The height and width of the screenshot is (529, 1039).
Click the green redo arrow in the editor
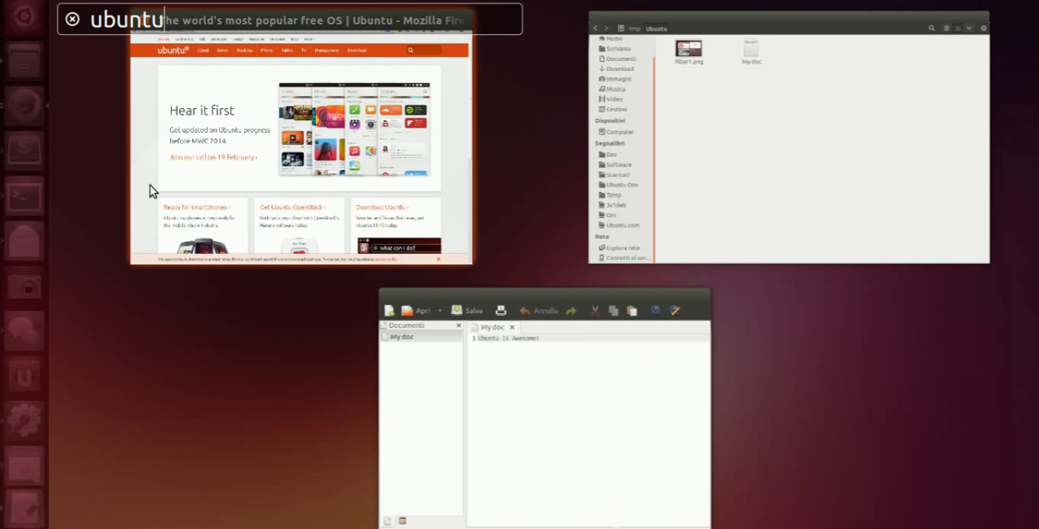571,311
